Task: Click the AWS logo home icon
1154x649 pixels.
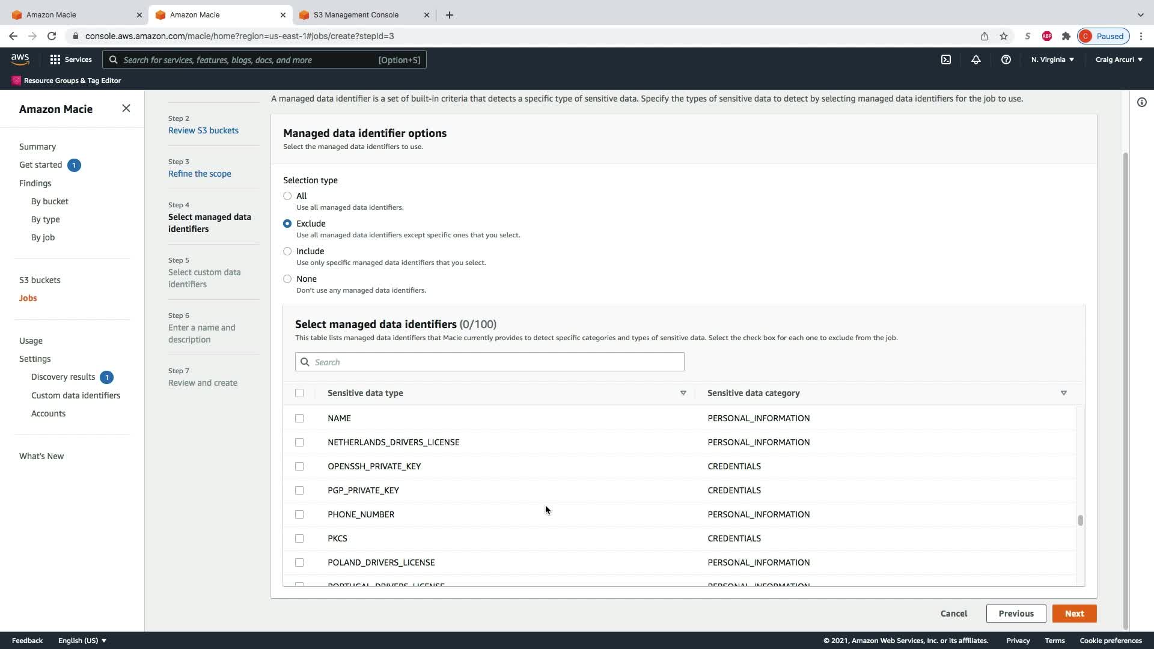Action: (20, 59)
